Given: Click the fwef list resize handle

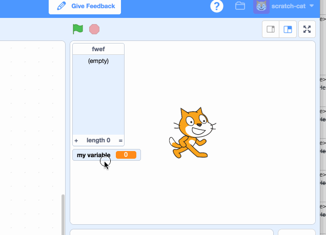Looking at the screenshot, I should (120, 141).
